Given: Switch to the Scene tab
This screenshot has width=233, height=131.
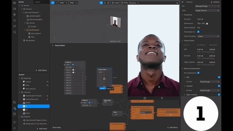Looking at the screenshot, I should [x=21, y=2].
